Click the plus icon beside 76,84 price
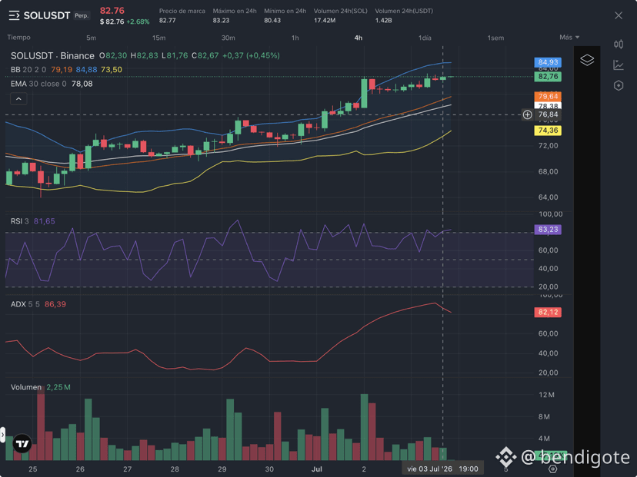Viewport: 637px width, 477px height. [x=527, y=114]
